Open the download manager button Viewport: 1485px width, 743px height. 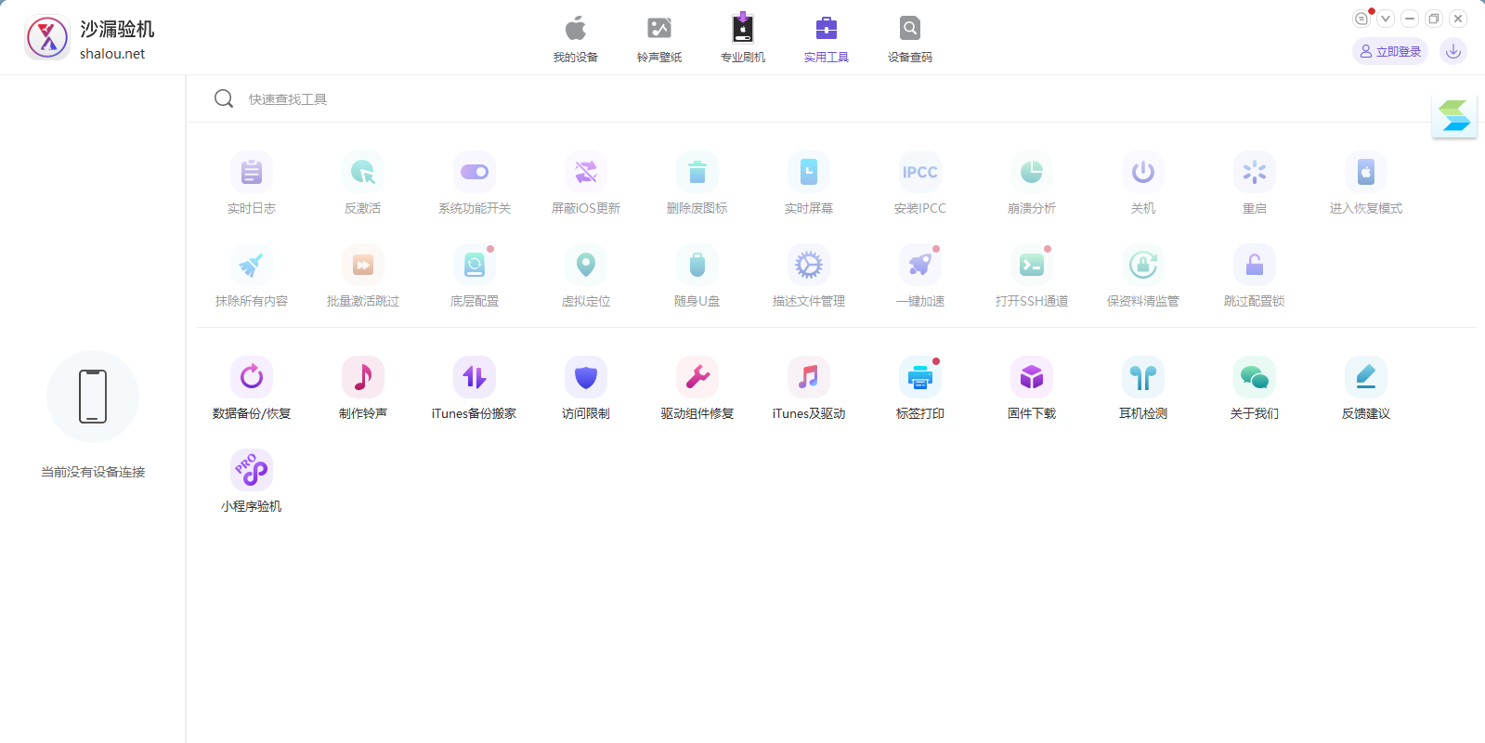(x=1453, y=52)
